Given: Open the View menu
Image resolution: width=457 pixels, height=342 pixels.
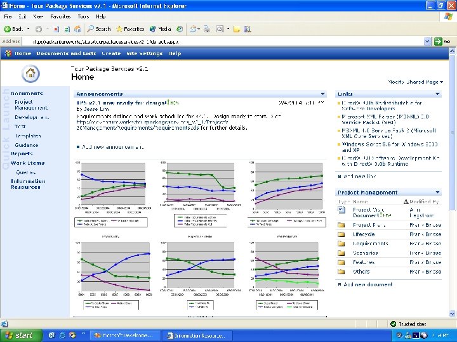Looking at the screenshot, I should (x=38, y=16).
